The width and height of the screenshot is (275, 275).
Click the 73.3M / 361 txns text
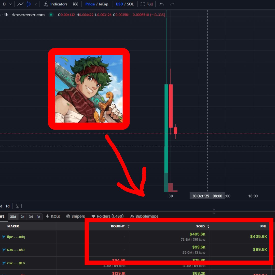pos(193,239)
